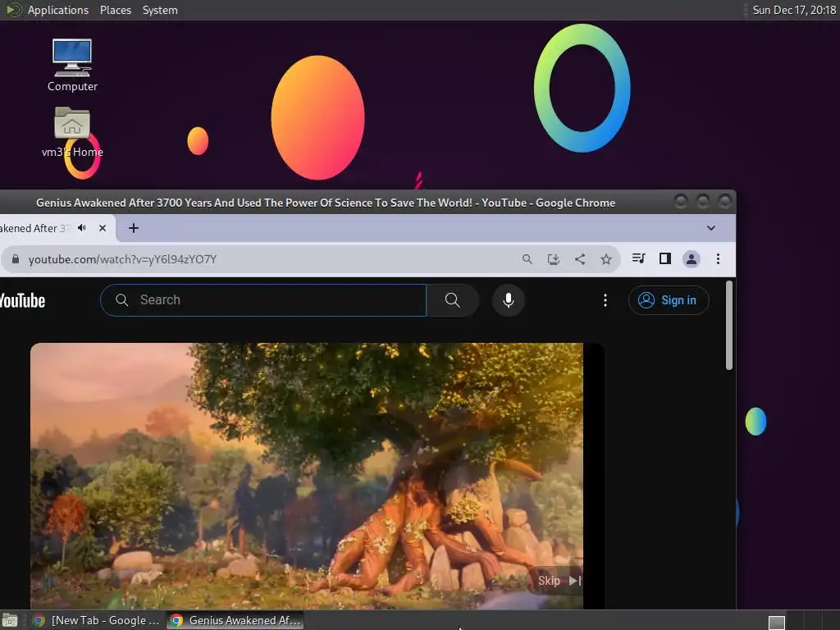Click the page's vertical scrollbar
Viewport: 840px width, 630px height.
[x=728, y=325]
